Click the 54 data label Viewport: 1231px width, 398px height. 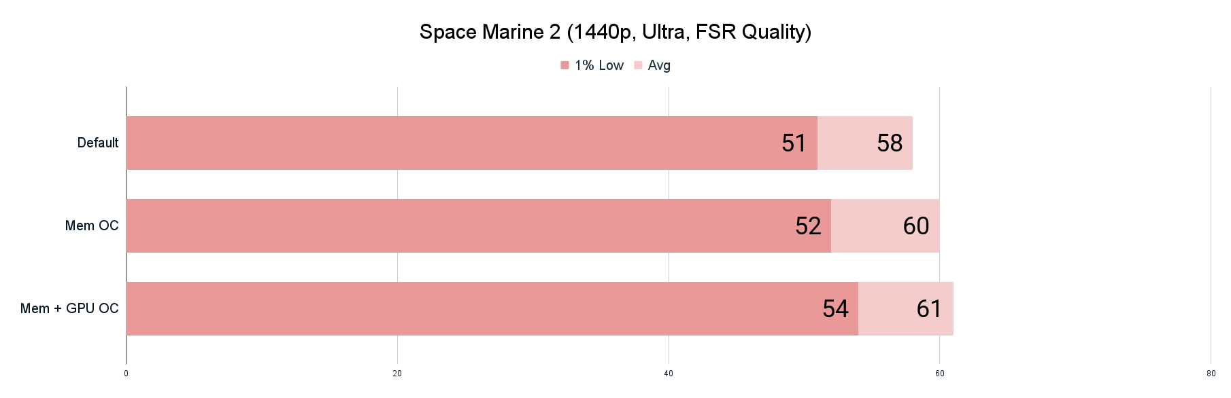click(835, 308)
